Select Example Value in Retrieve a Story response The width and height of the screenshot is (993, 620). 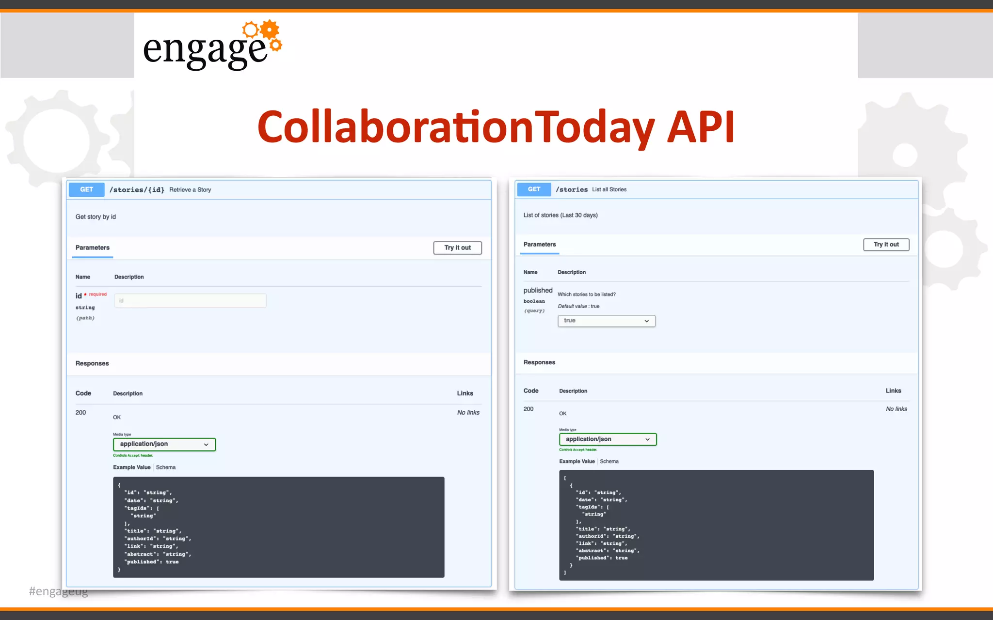point(132,467)
